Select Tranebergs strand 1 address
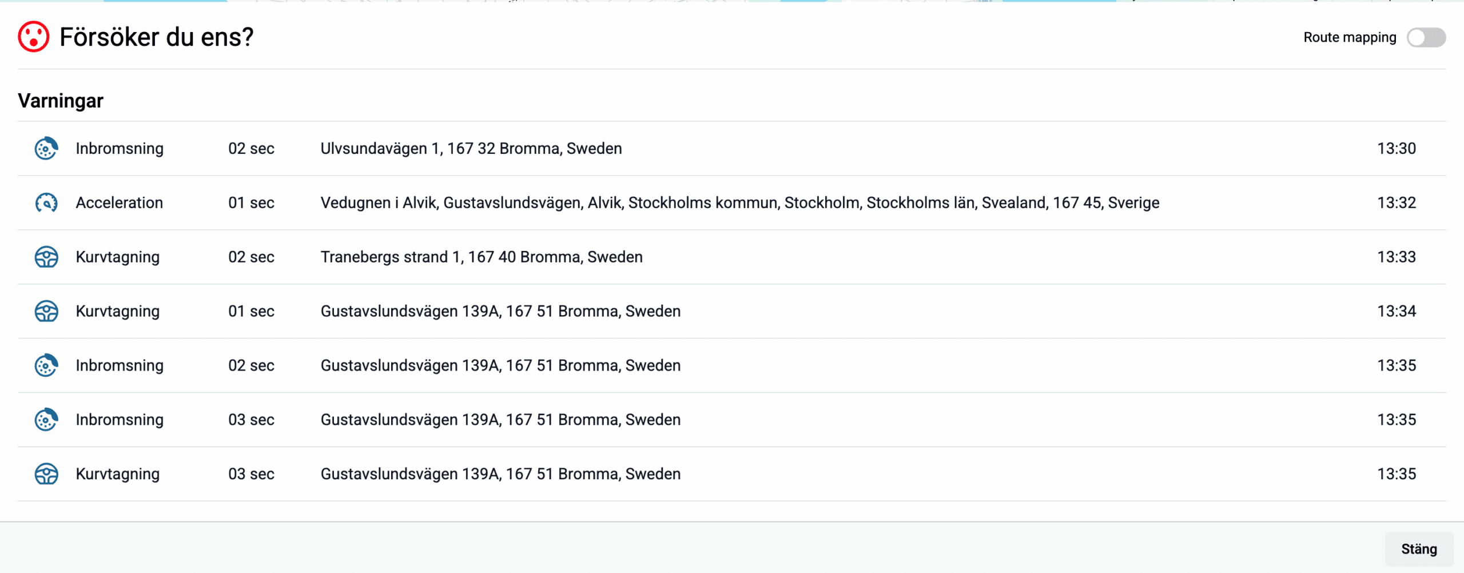The height and width of the screenshot is (573, 1464). coord(481,257)
